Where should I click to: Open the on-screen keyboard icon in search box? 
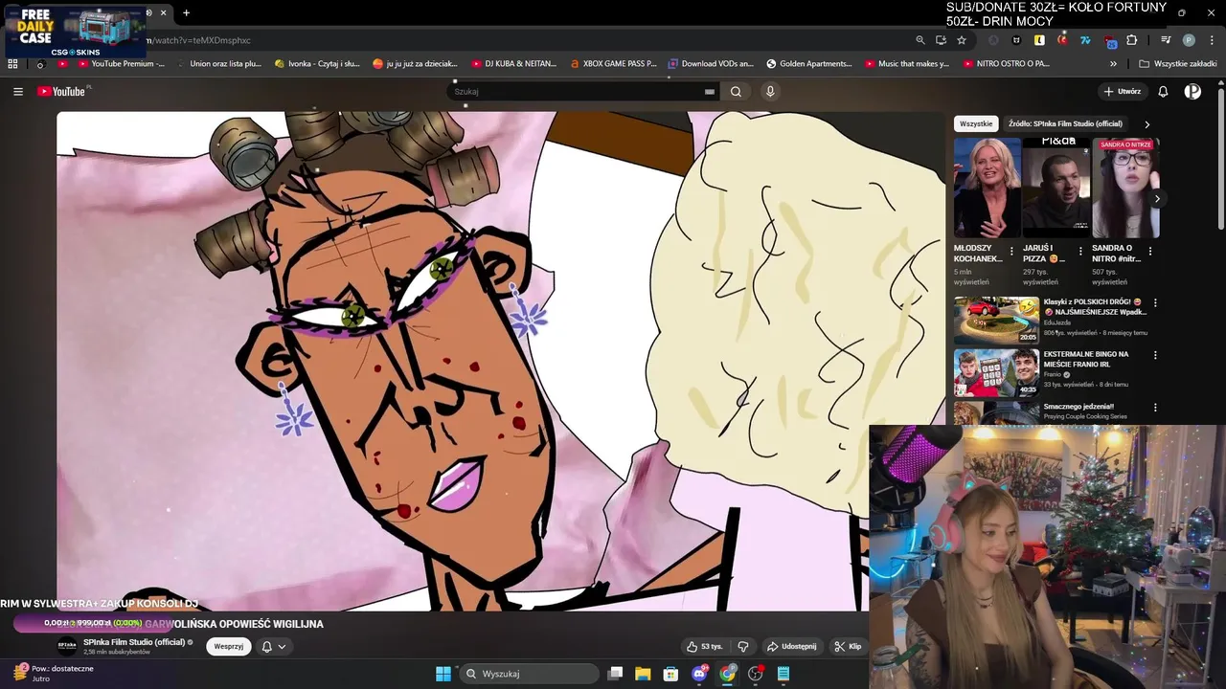710,92
